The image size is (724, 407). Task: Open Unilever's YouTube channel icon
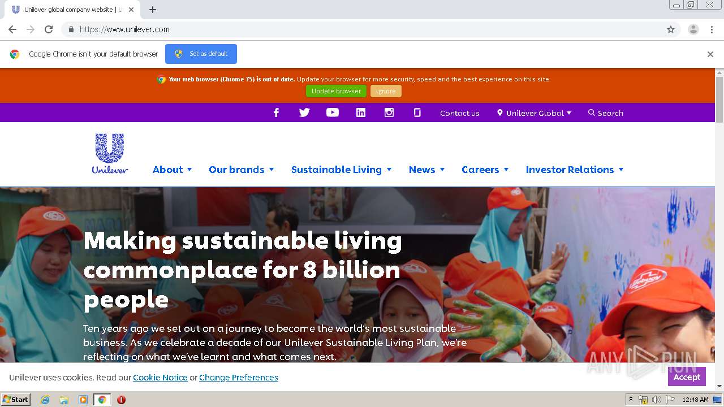(x=333, y=112)
